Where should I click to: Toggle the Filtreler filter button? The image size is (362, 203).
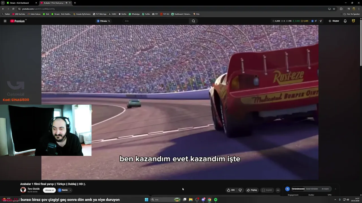coord(103,21)
